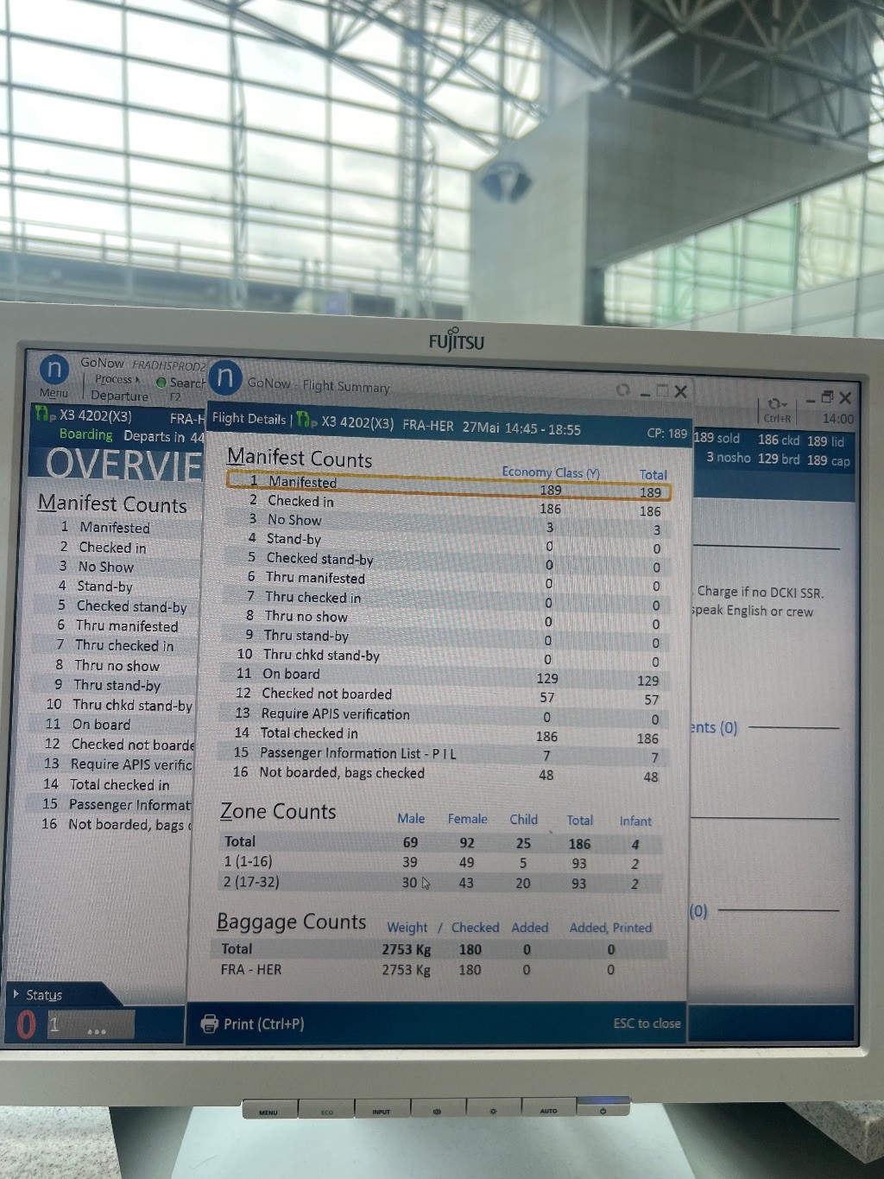Screen dimensions: 884x1179
Task: Close the Flight Summary dialog
Action: click(x=681, y=391)
